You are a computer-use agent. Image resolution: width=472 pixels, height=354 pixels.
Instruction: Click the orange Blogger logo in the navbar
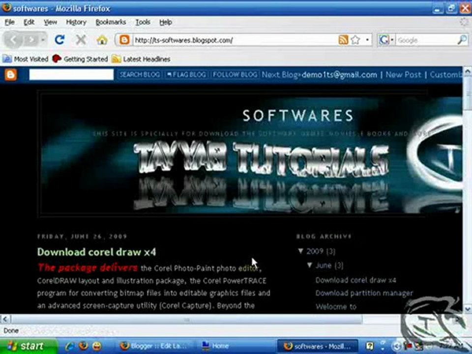[11, 75]
